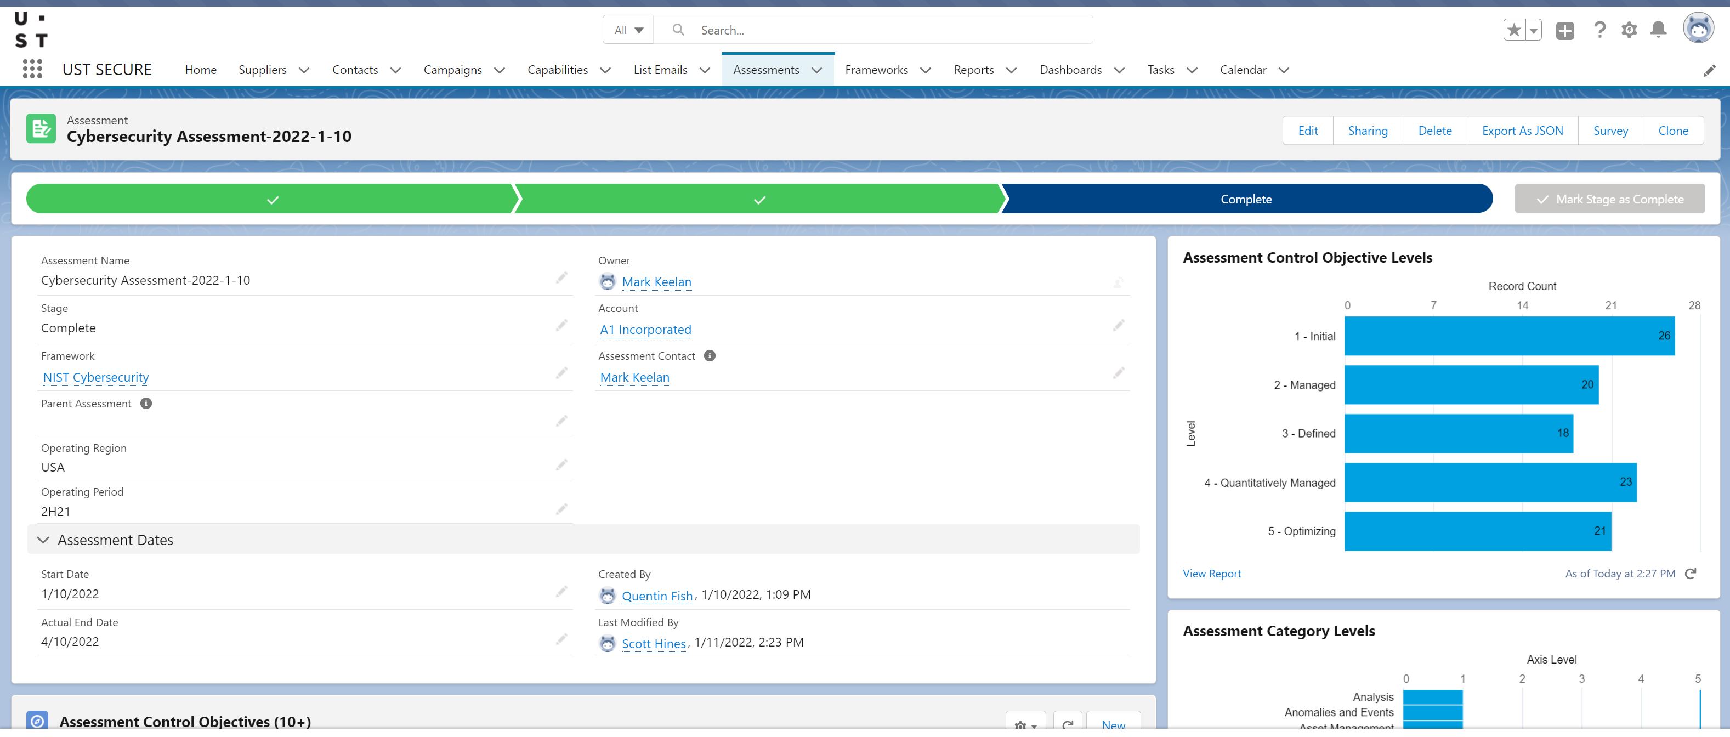Click the View Report link
This screenshot has width=1730, height=737.
pyautogui.click(x=1211, y=574)
